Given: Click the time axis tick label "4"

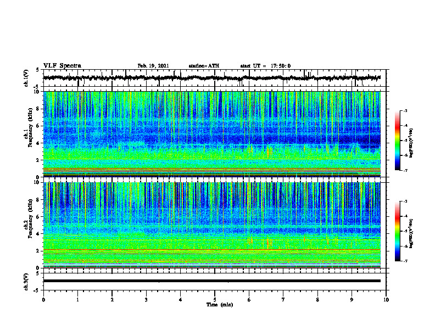Looking at the screenshot, I should click(181, 300).
